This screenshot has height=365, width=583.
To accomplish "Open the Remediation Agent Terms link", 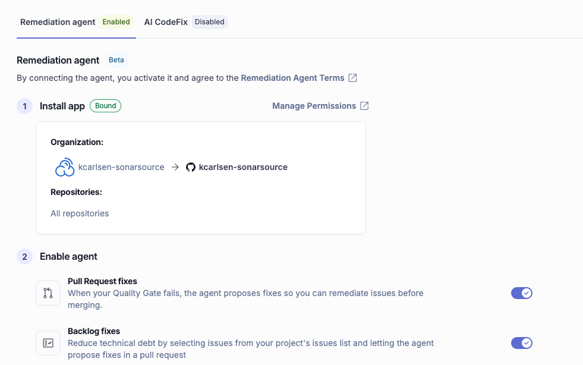I will pyautogui.click(x=292, y=78).
